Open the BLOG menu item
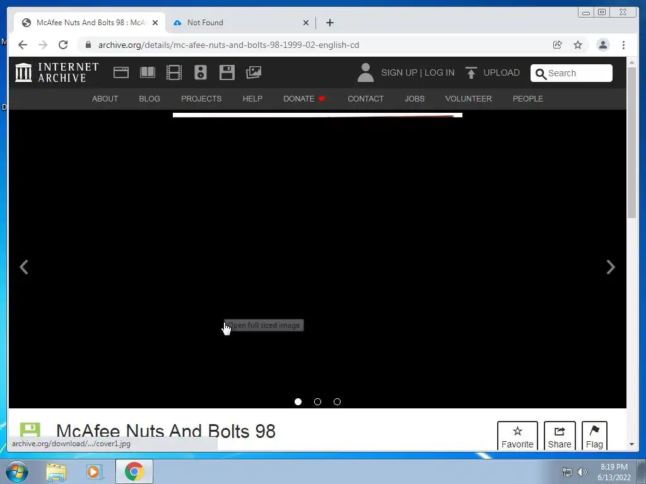The width and height of the screenshot is (646, 484). [x=149, y=99]
